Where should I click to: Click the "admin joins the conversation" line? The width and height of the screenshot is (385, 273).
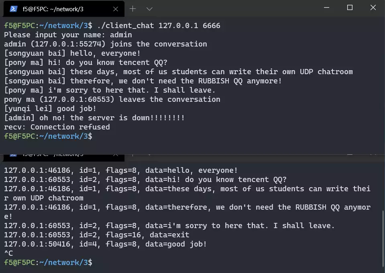pyautogui.click(x=106, y=44)
